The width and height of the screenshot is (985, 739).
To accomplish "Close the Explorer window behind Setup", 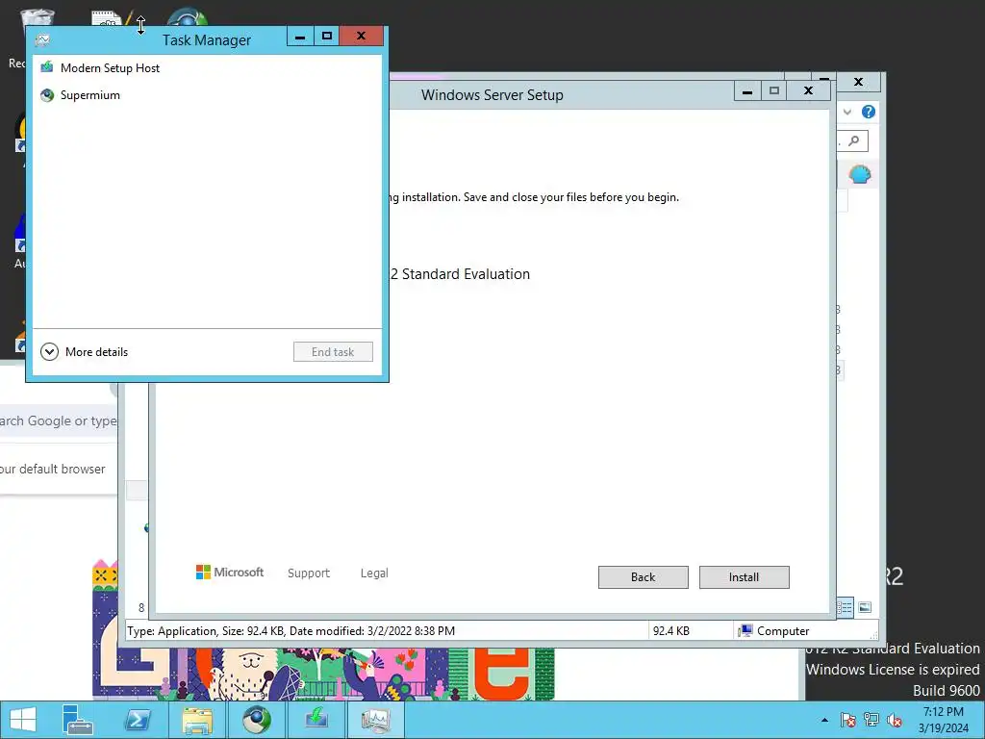I will (x=858, y=82).
